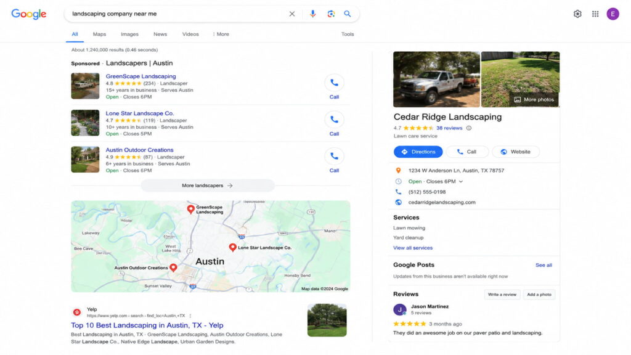The width and height of the screenshot is (631, 355).
Task: Click the Austin city label on map
Action: coord(210,261)
